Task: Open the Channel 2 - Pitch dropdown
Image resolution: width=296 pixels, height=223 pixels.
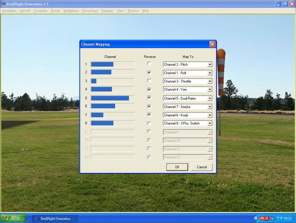Action: (x=210, y=64)
